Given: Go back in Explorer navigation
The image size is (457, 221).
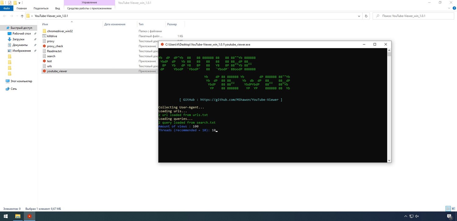Looking at the screenshot, I should [x=5, y=16].
